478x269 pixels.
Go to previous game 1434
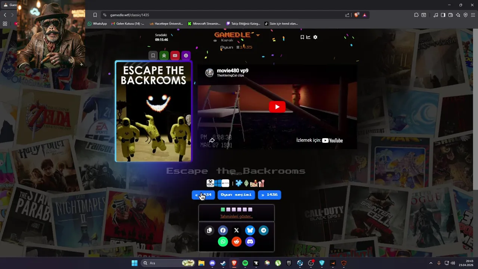point(203,195)
